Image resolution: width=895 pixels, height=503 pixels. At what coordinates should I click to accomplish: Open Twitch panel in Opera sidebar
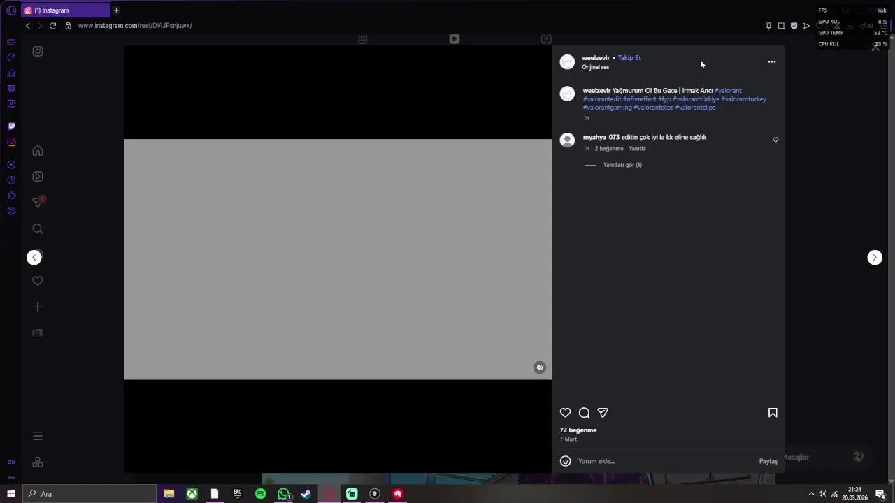click(x=11, y=126)
